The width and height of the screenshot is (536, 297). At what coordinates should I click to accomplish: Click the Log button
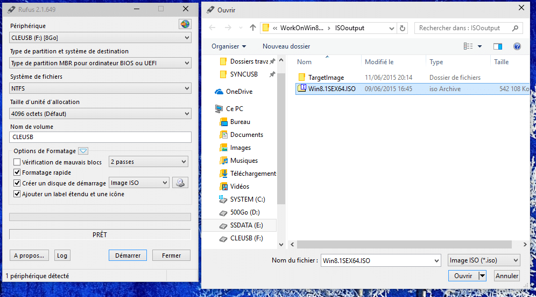pyautogui.click(x=62, y=255)
